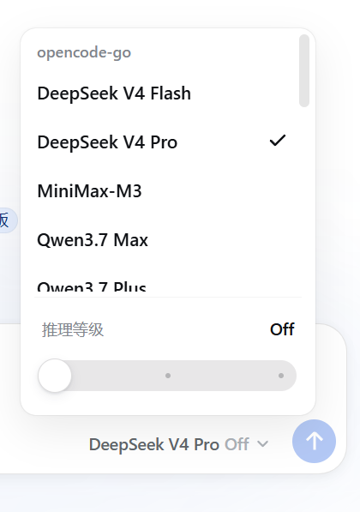This screenshot has height=512, width=360.
Task: Click the checkmark next to DeepSeek V4 Pro
Action: 278,141
